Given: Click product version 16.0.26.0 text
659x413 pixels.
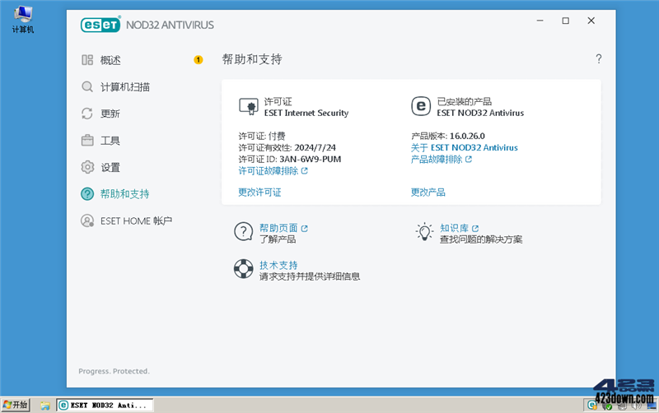Looking at the screenshot, I should (467, 136).
